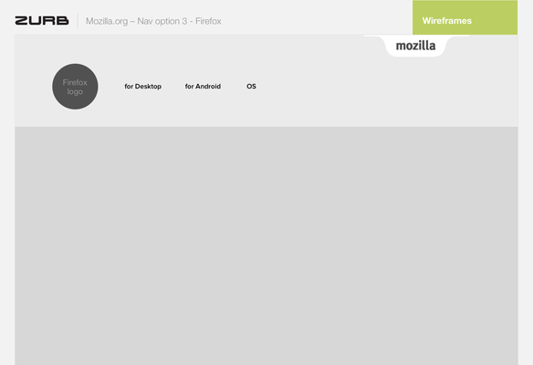Click the Wireframes label text
The height and width of the screenshot is (365, 533).
pos(447,21)
